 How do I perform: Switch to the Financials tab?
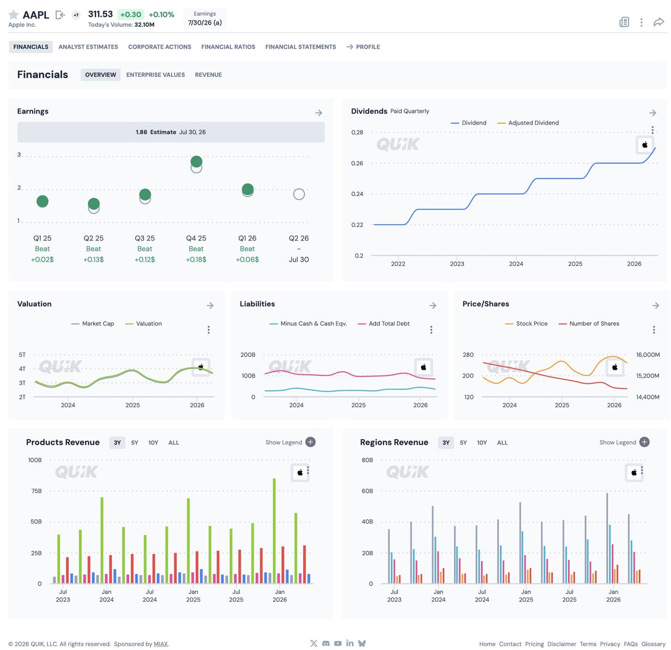point(31,47)
